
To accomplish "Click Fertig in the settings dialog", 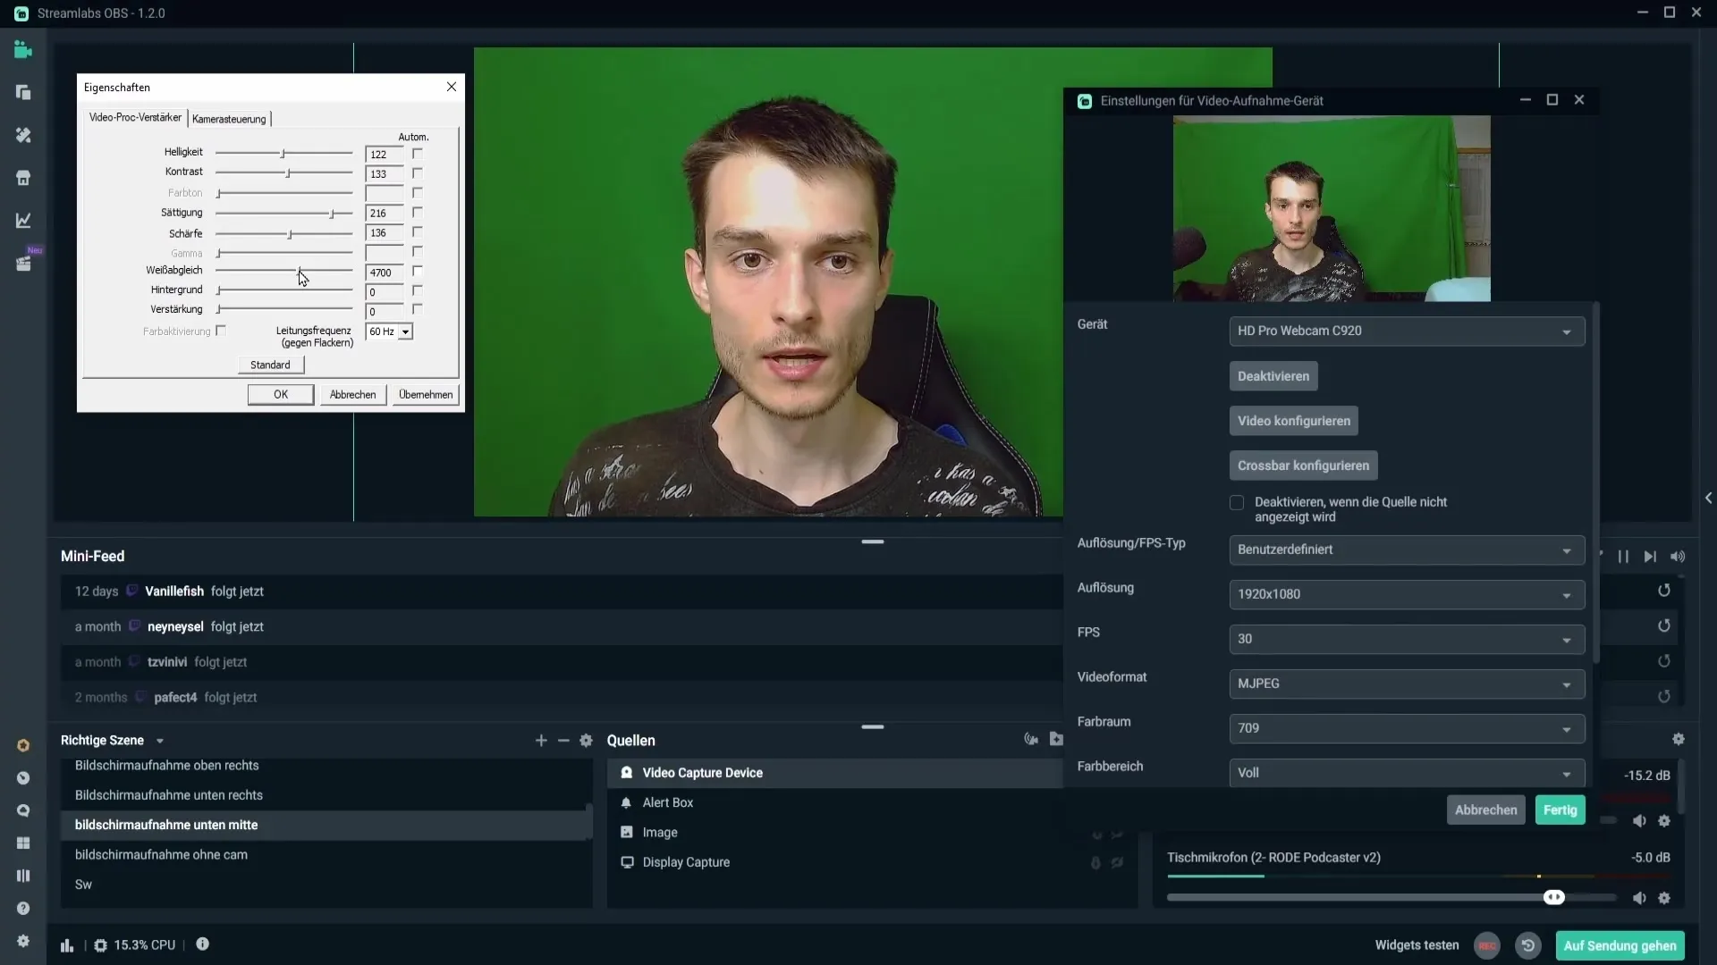I will (x=1561, y=810).
